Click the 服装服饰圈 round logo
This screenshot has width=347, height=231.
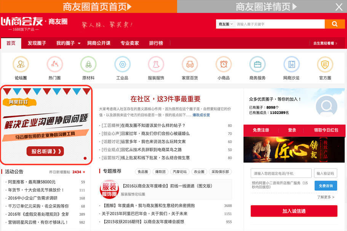109,189
